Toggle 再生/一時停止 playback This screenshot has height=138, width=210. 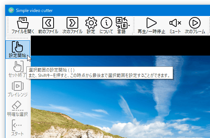[x=151, y=25]
